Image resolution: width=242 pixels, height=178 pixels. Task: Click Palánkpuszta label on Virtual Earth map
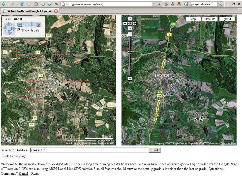click(61, 54)
